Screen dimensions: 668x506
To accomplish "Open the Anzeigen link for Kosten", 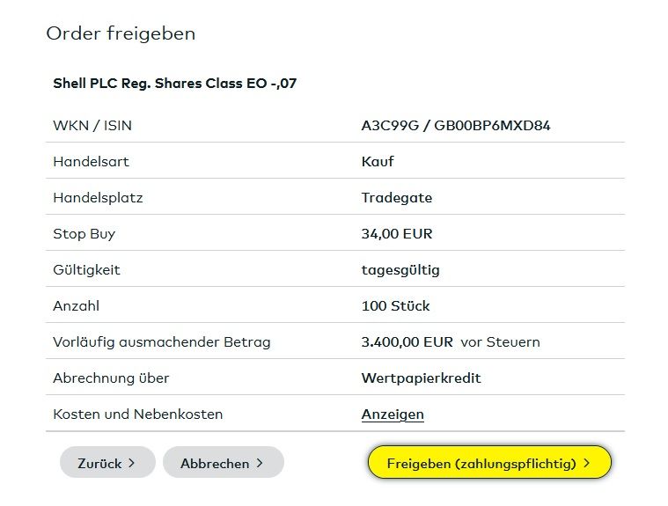I will [393, 414].
